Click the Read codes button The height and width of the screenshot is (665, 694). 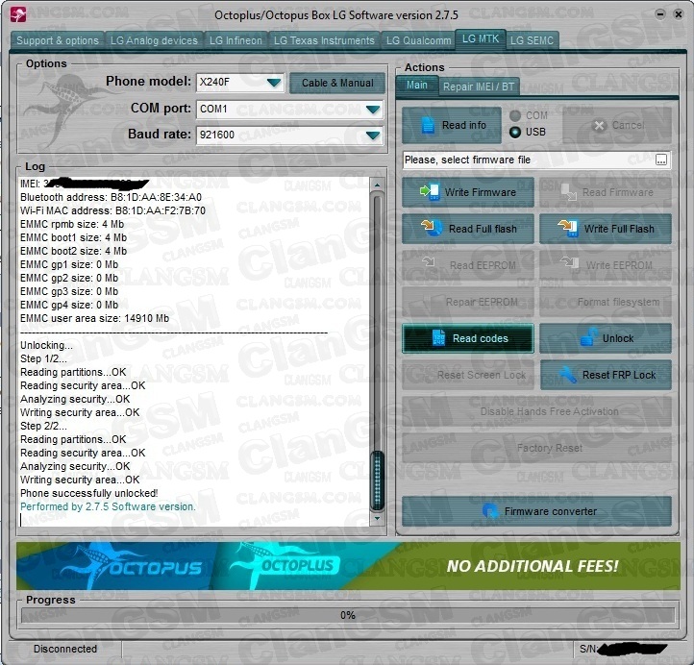[x=468, y=338]
